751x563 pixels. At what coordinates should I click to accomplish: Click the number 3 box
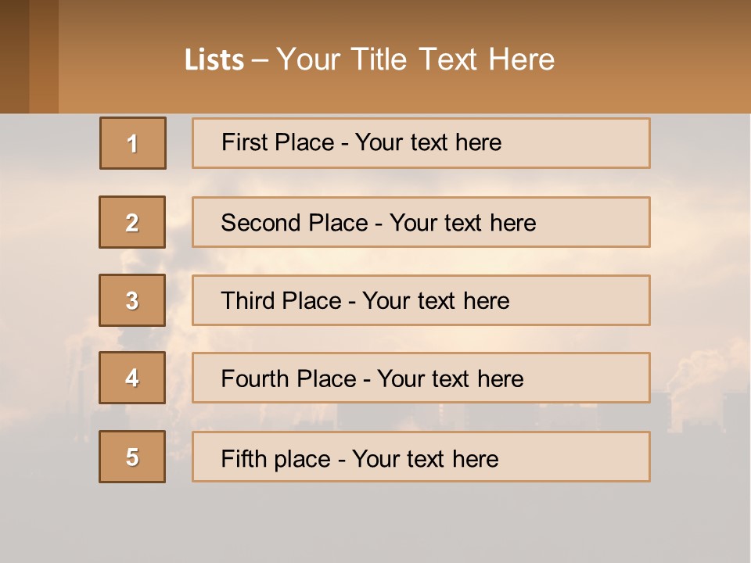click(132, 300)
